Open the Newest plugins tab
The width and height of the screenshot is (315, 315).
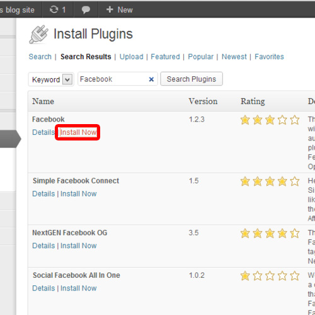point(234,57)
